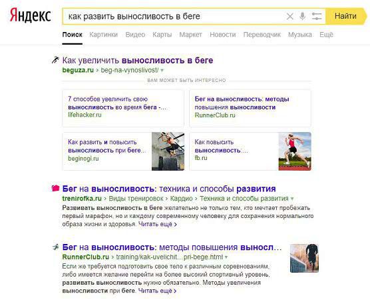Click 'Читать ещё' under trenirofka.ru snippet
The width and height of the screenshot is (370, 300).
click(x=158, y=224)
